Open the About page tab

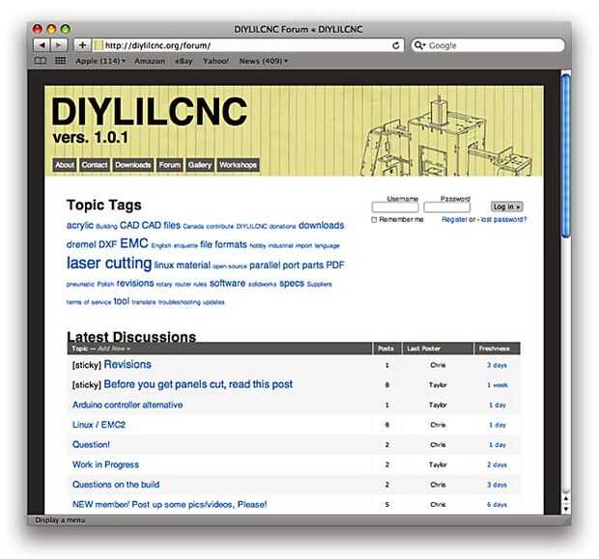[x=65, y=165]
